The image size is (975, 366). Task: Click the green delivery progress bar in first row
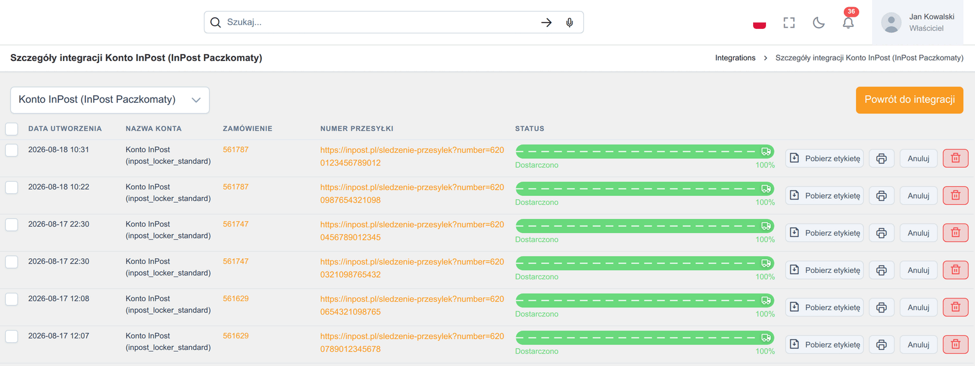pyautogui.click(x=645, y=152)
